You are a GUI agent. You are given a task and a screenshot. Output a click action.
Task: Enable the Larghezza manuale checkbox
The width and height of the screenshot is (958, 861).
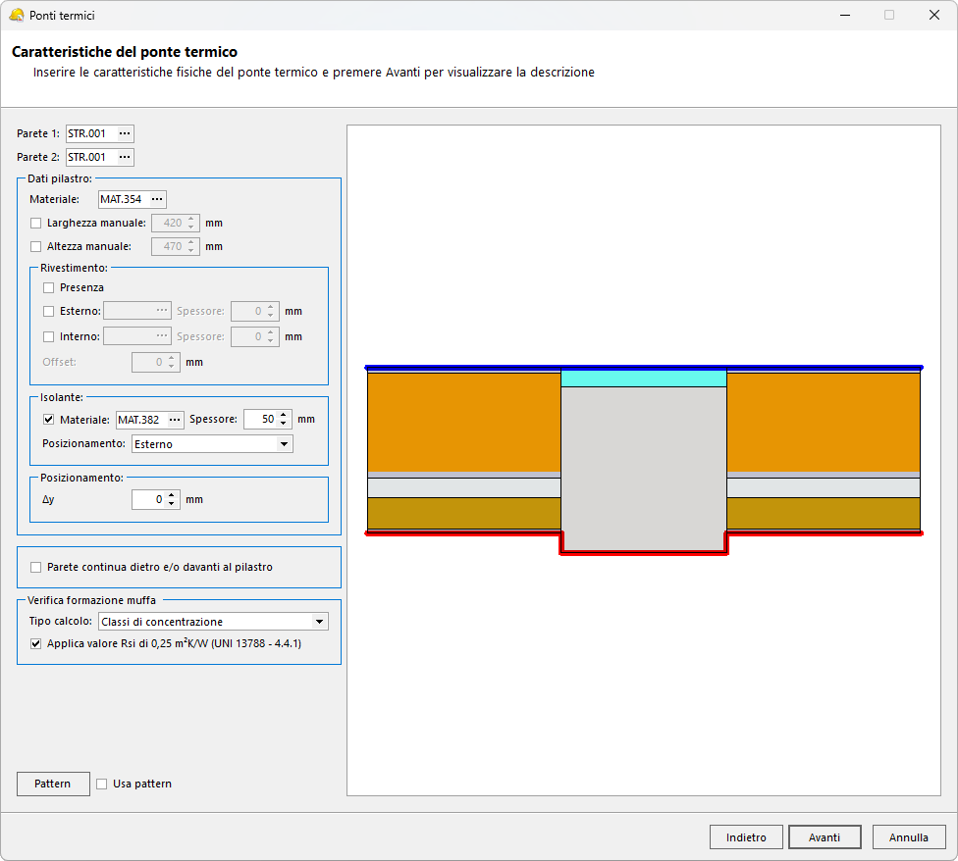[36, 223]
